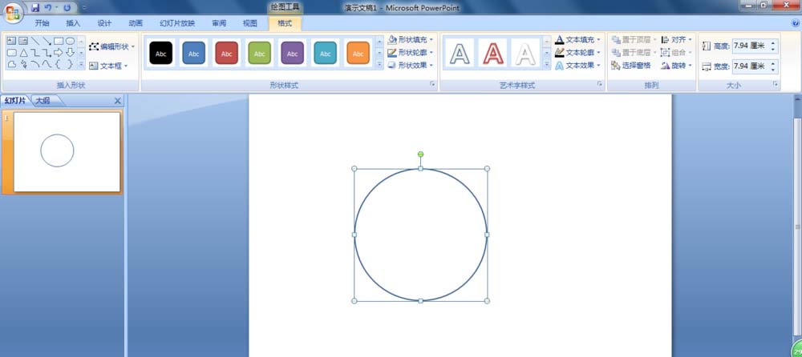802x357 pixels.
Task: Open the 旋转 (Rotate) dropdown
Action: pyautogui.click(x=676, y=66)
